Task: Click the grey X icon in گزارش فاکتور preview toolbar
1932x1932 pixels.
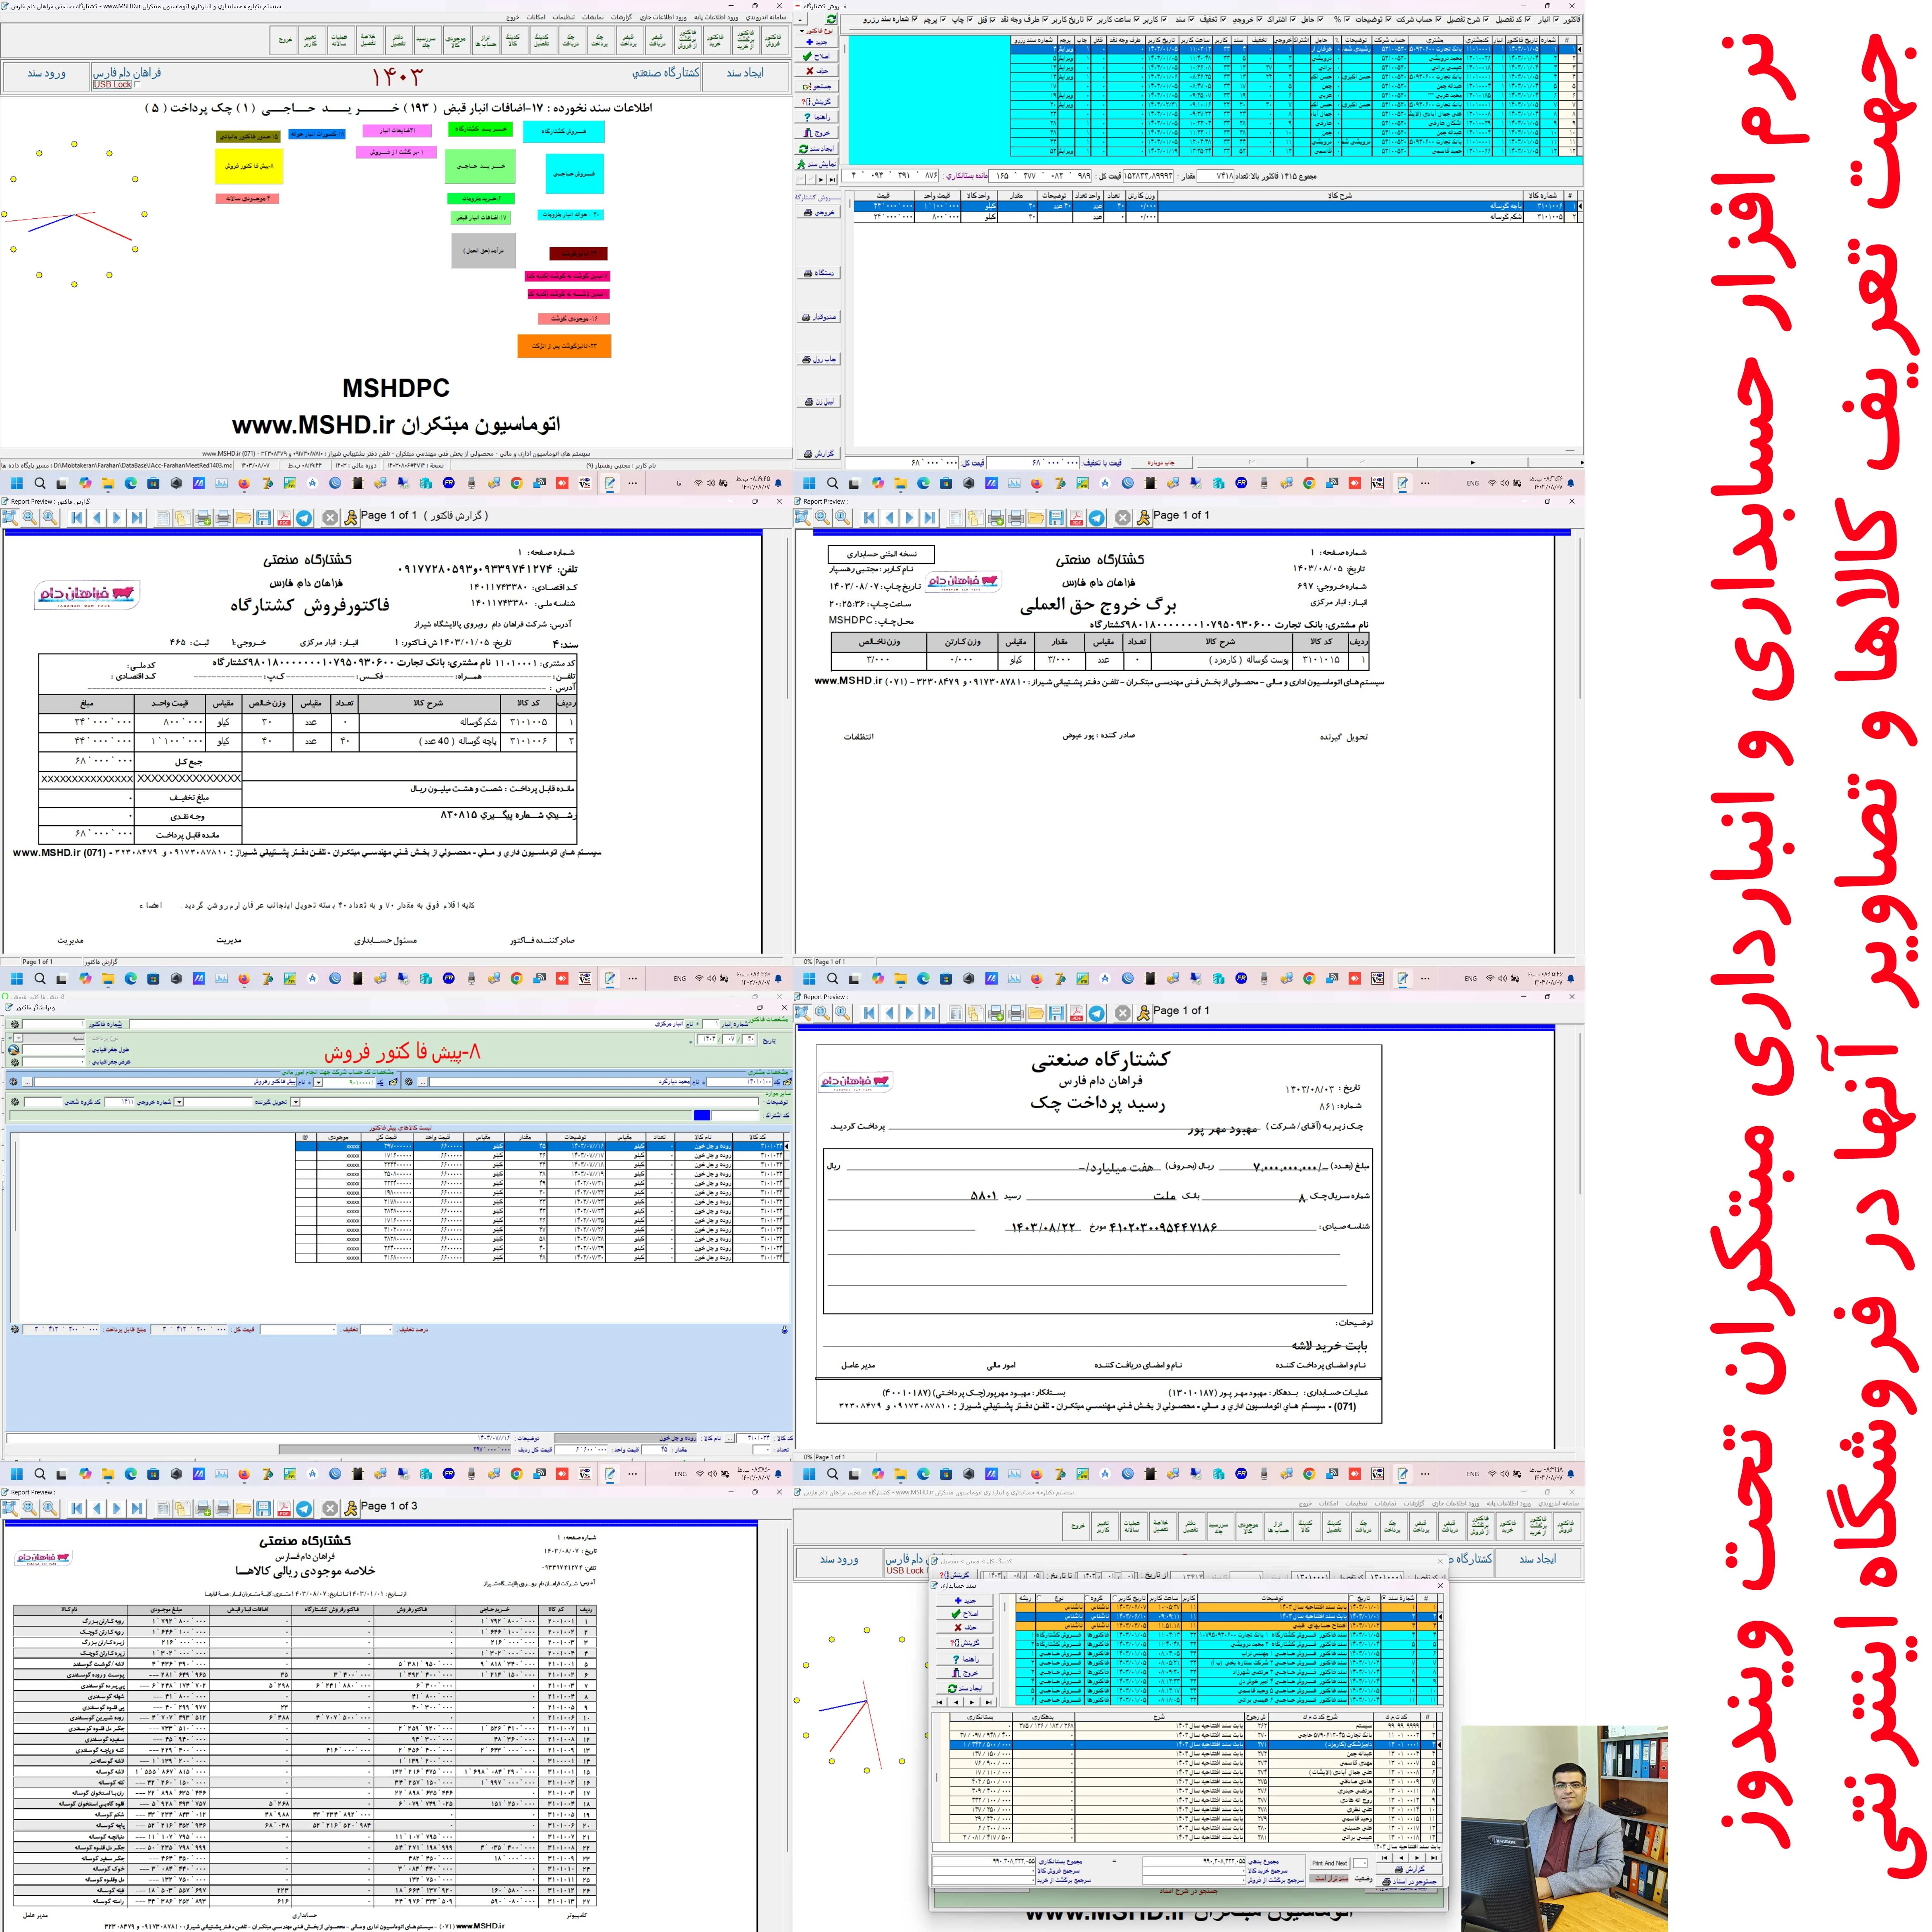Action: [330, 518]
